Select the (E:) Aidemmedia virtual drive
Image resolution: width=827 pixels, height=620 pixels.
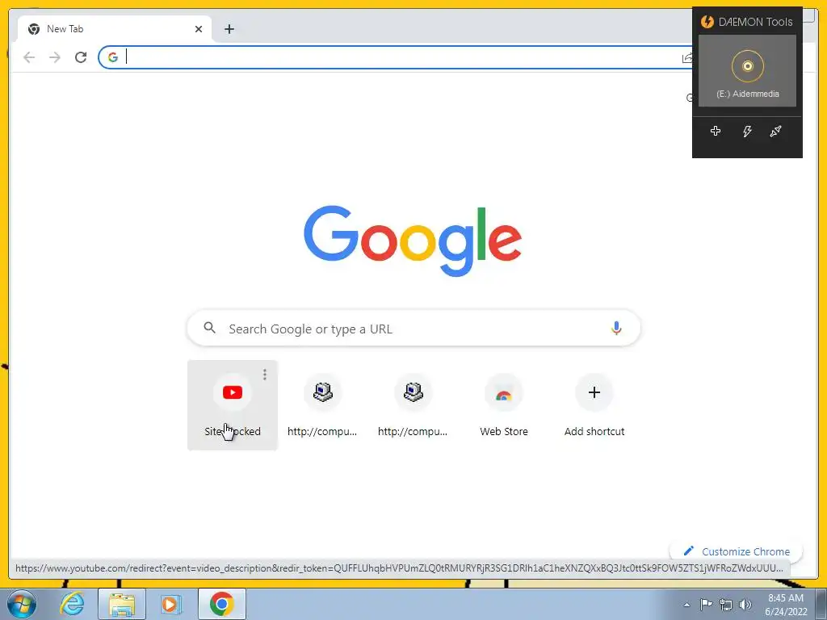[x=747, y=71]
